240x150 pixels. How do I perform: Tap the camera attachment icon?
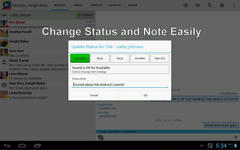click(101, 137)
